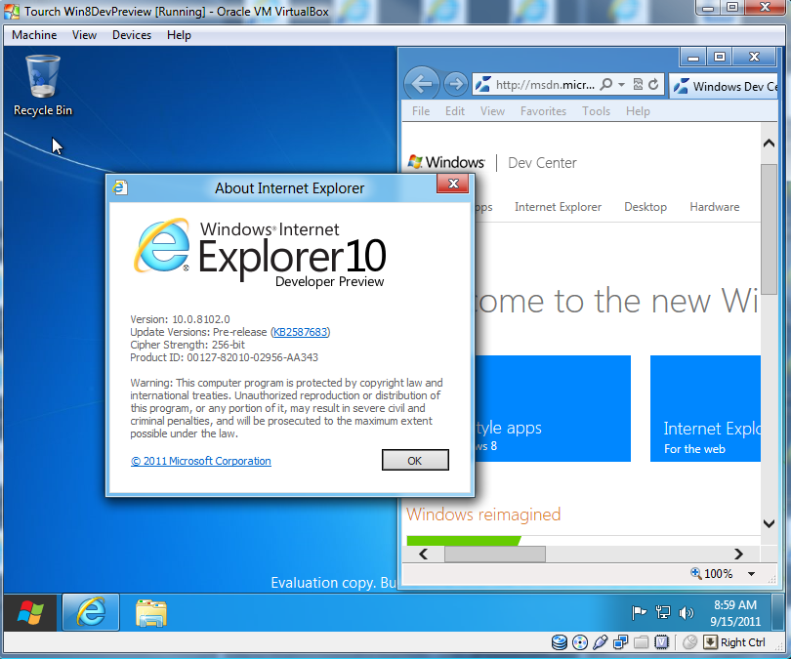Close the About Internet Explorer dialog

point(453,185)
